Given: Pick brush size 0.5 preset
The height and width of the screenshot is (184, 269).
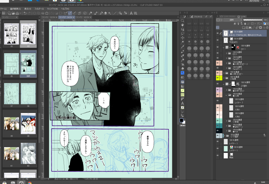Looking at the screenshot, I should (208, 29).
